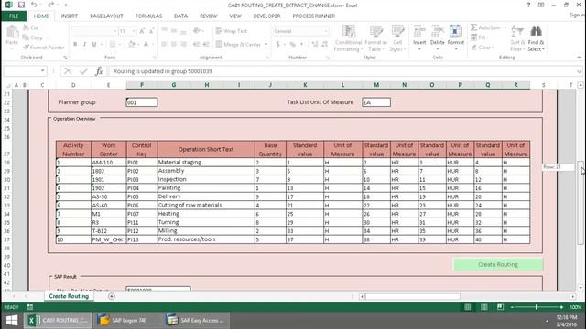Viewport: 586px width, 329px height.
Task: Click Format as Table icon
Action: tap(375, 31)
